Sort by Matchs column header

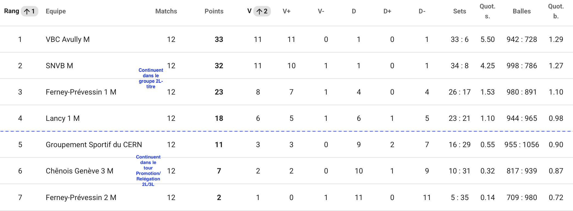tap(166, 11)
